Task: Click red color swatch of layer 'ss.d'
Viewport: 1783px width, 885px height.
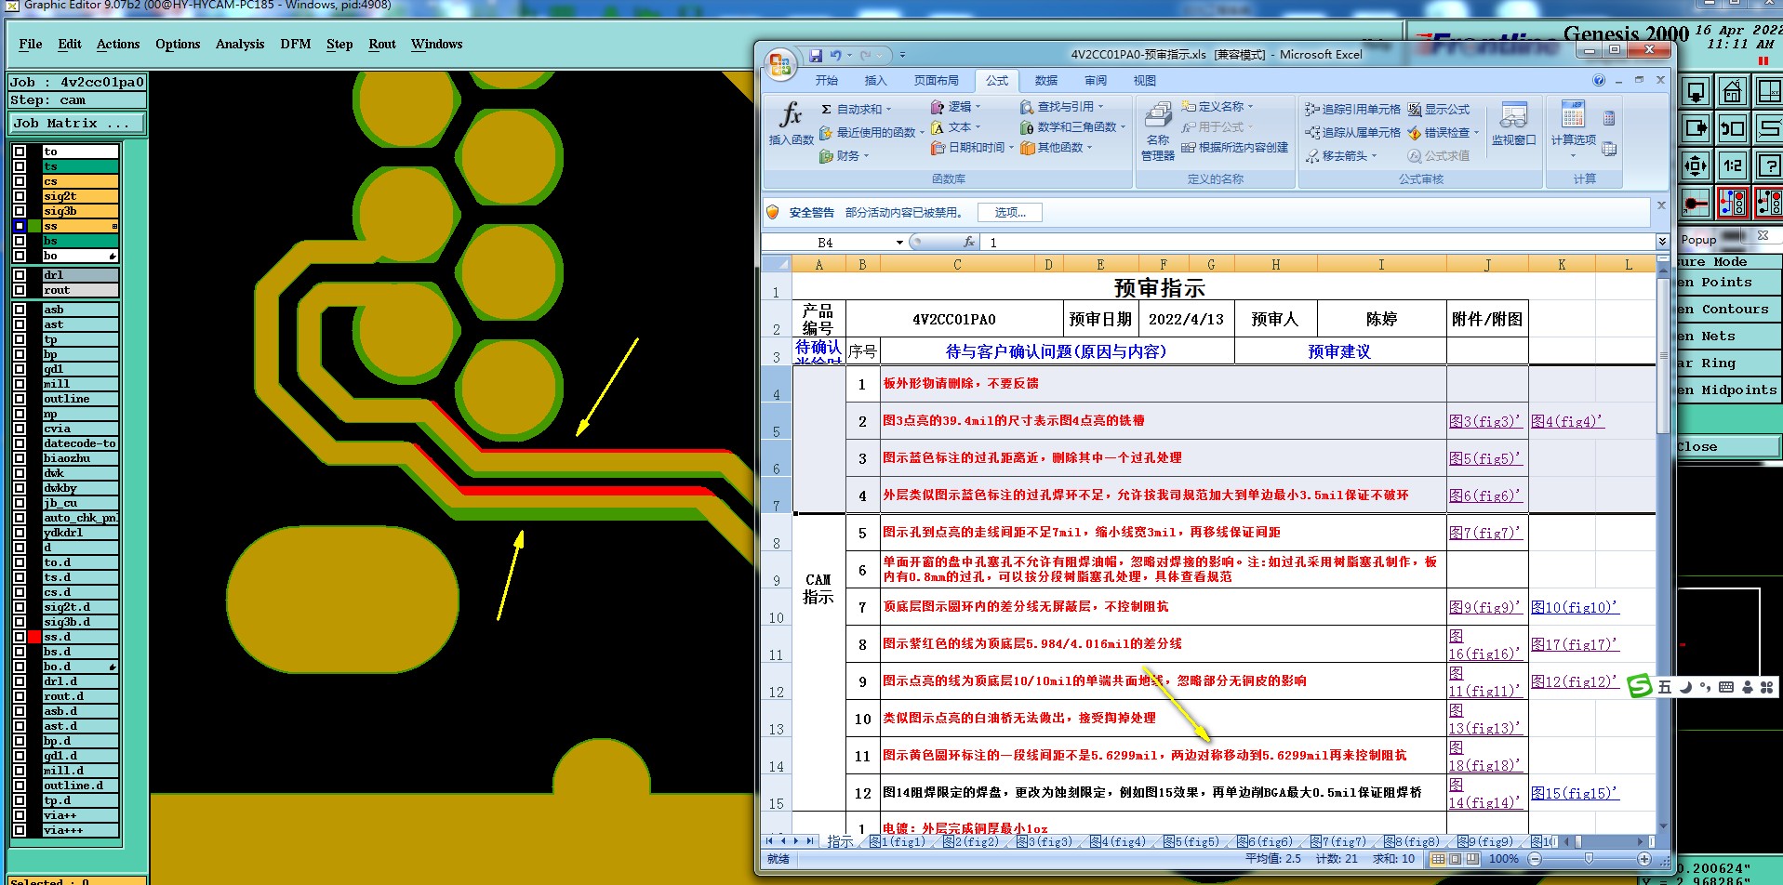Action: [x=34, y=637]
